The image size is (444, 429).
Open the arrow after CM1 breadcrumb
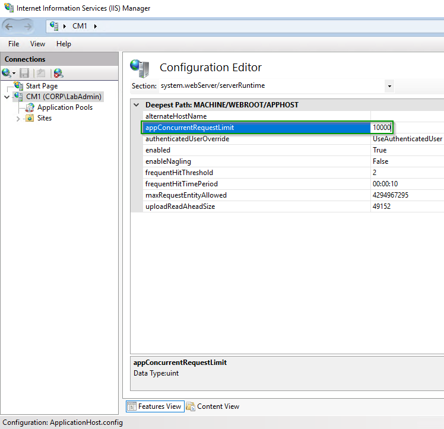click(96, 26)
